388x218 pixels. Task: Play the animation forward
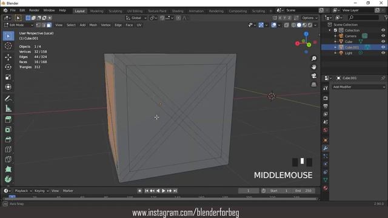[x=163, y=191]
